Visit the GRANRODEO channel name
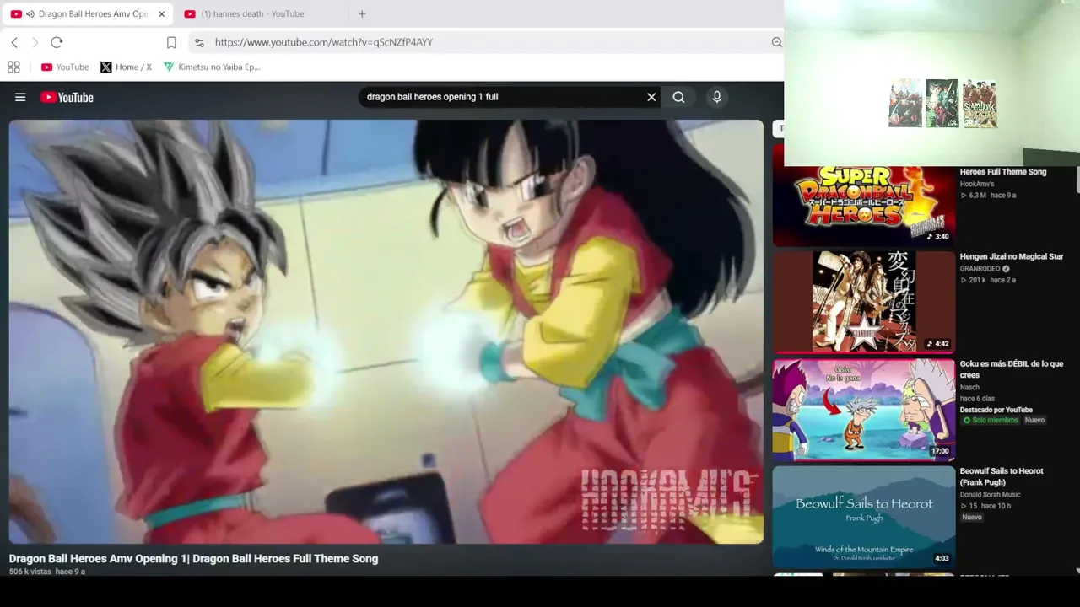 point(980,269)
